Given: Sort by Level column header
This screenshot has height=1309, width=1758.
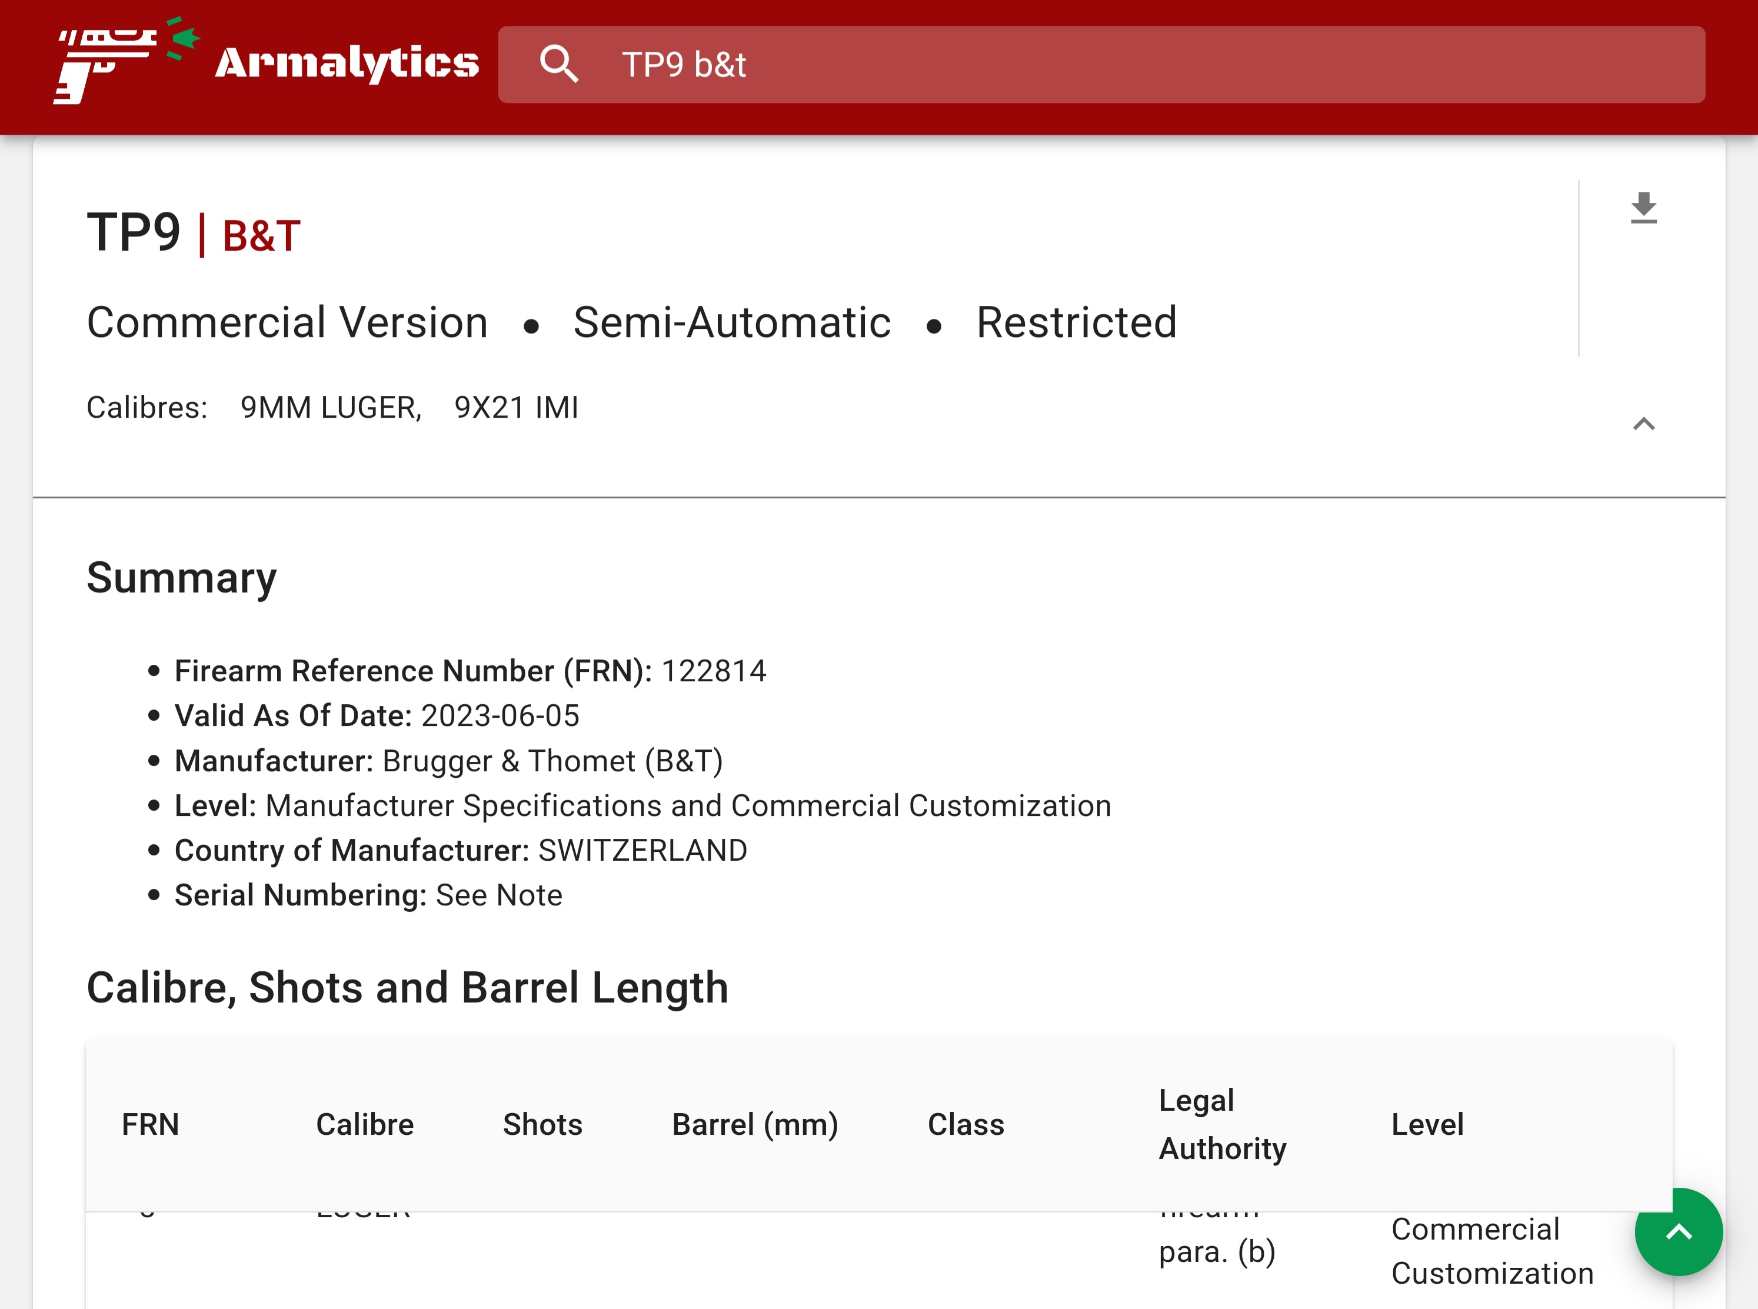Looking at the screenshot, I should (x=1427, y=1124).
